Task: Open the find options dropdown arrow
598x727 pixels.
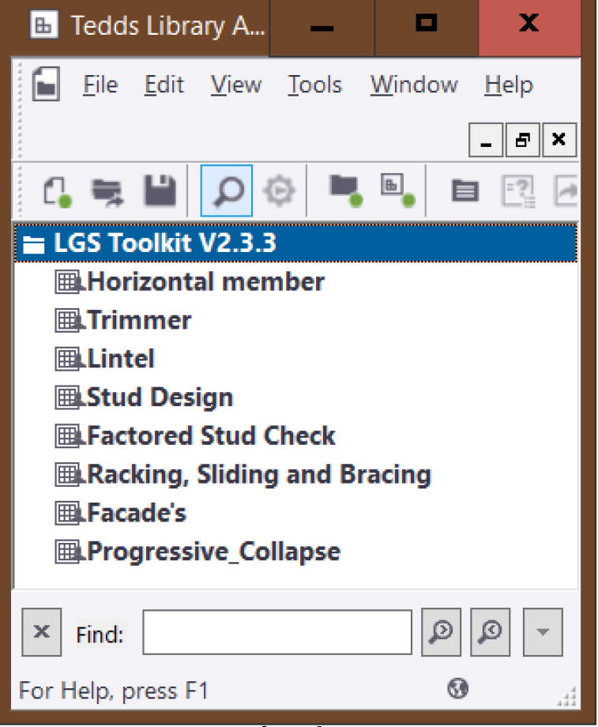Action: coord(542,633)
